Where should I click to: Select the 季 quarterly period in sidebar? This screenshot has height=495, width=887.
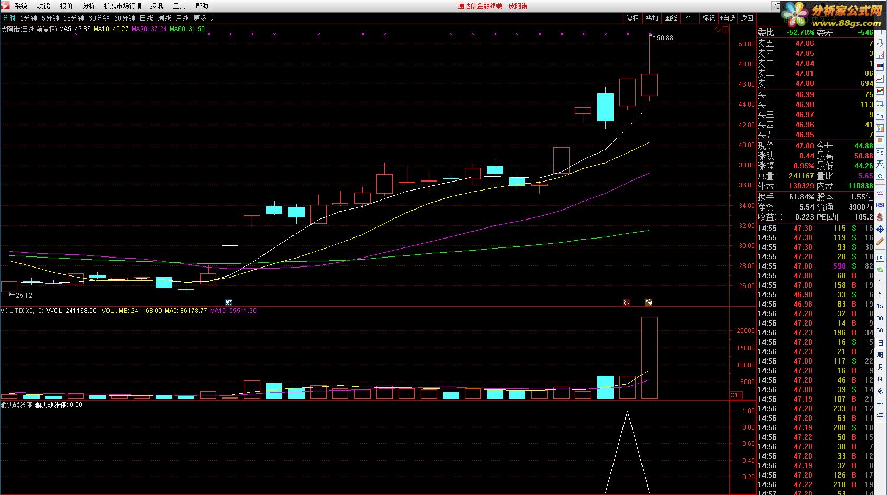[x=880, y=404]
